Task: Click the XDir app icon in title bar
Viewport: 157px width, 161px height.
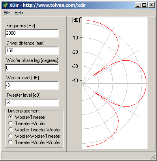Action: [6, 5]
